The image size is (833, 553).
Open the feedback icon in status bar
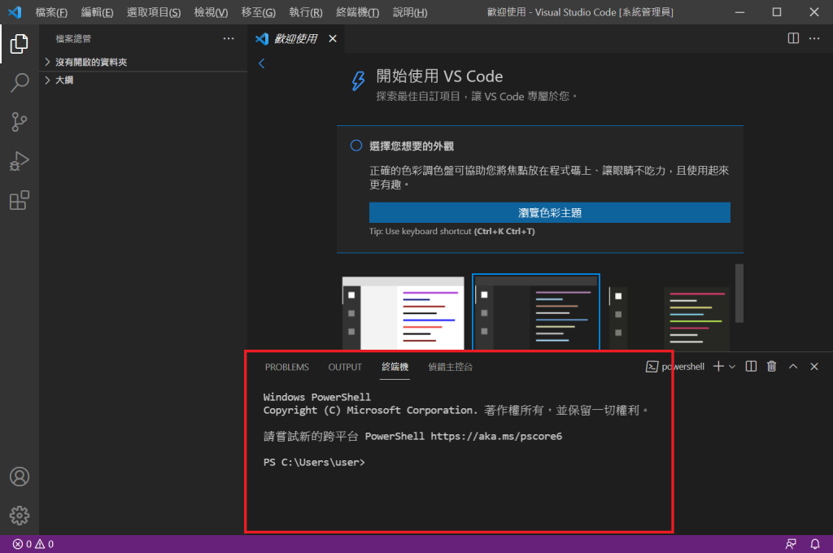(x=791, y=544)
